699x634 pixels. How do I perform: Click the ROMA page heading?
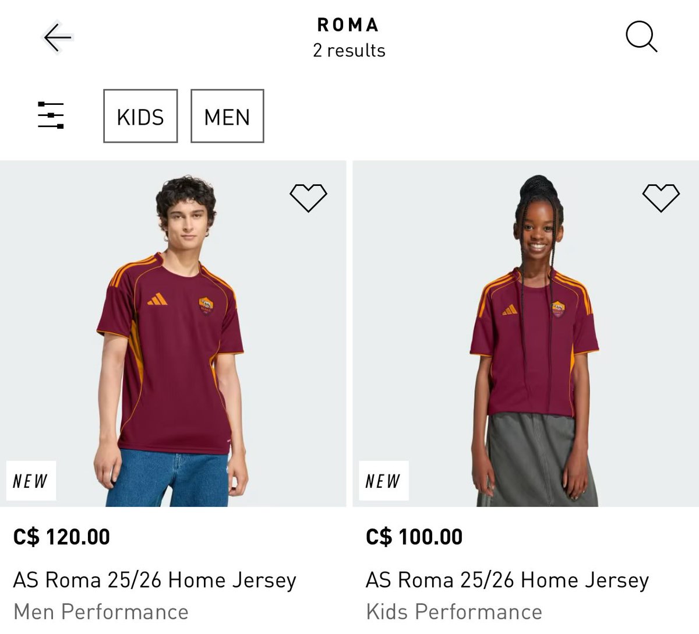[x=348, y=25]
